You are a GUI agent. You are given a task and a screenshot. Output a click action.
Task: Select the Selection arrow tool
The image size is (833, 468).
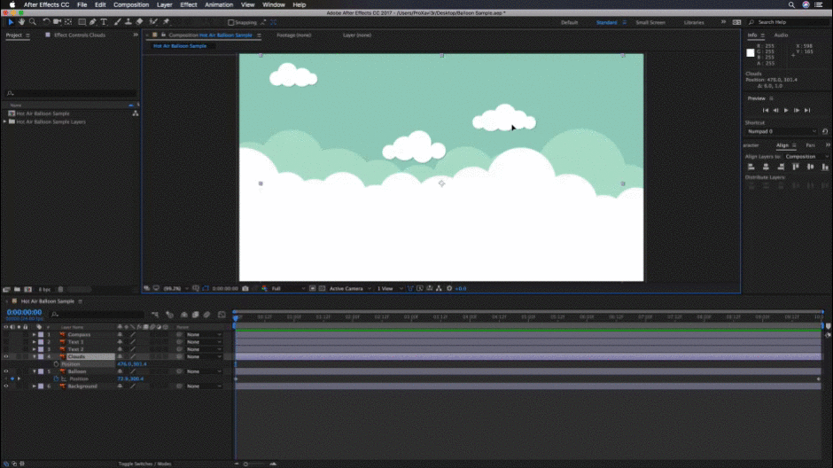coord(11,22)
